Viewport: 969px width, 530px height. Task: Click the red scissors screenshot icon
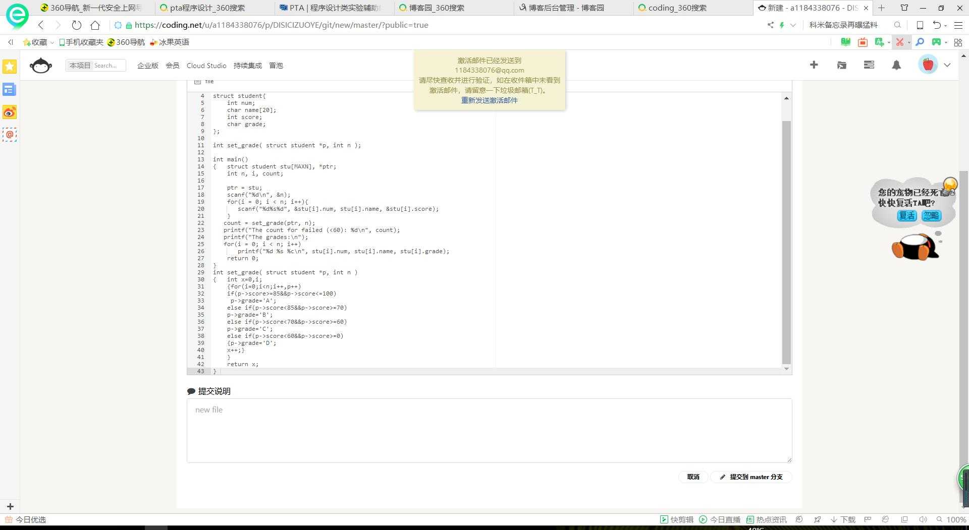point(899,42)
